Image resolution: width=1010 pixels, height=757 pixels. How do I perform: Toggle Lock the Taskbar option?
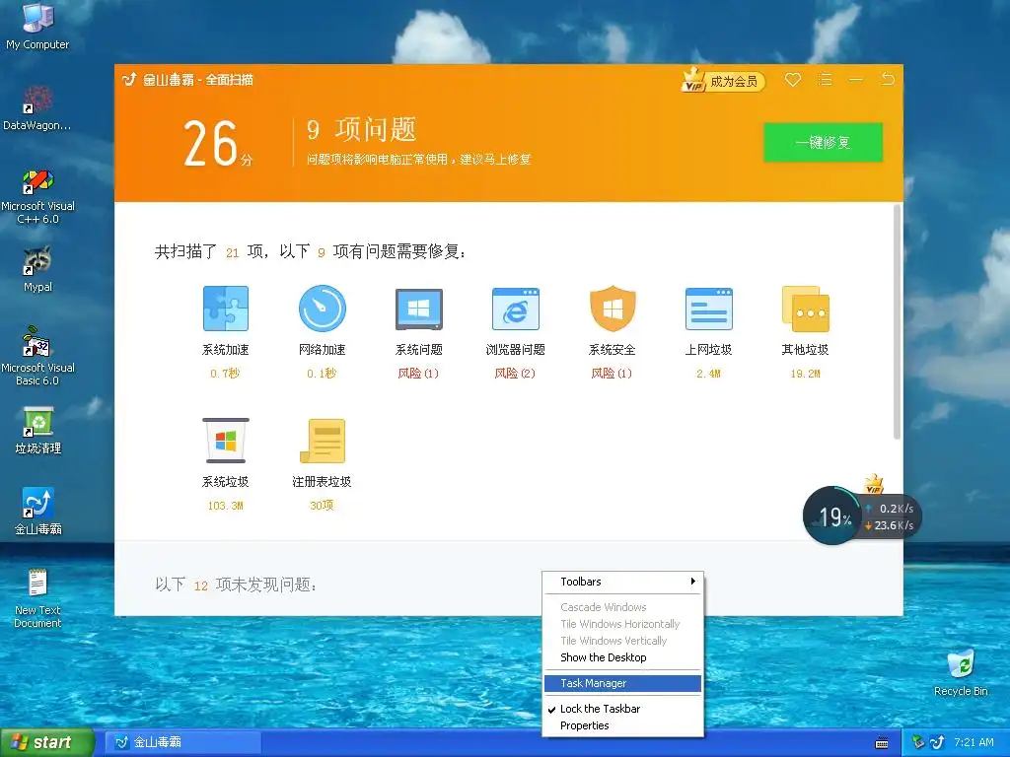[x=623, y=709]
